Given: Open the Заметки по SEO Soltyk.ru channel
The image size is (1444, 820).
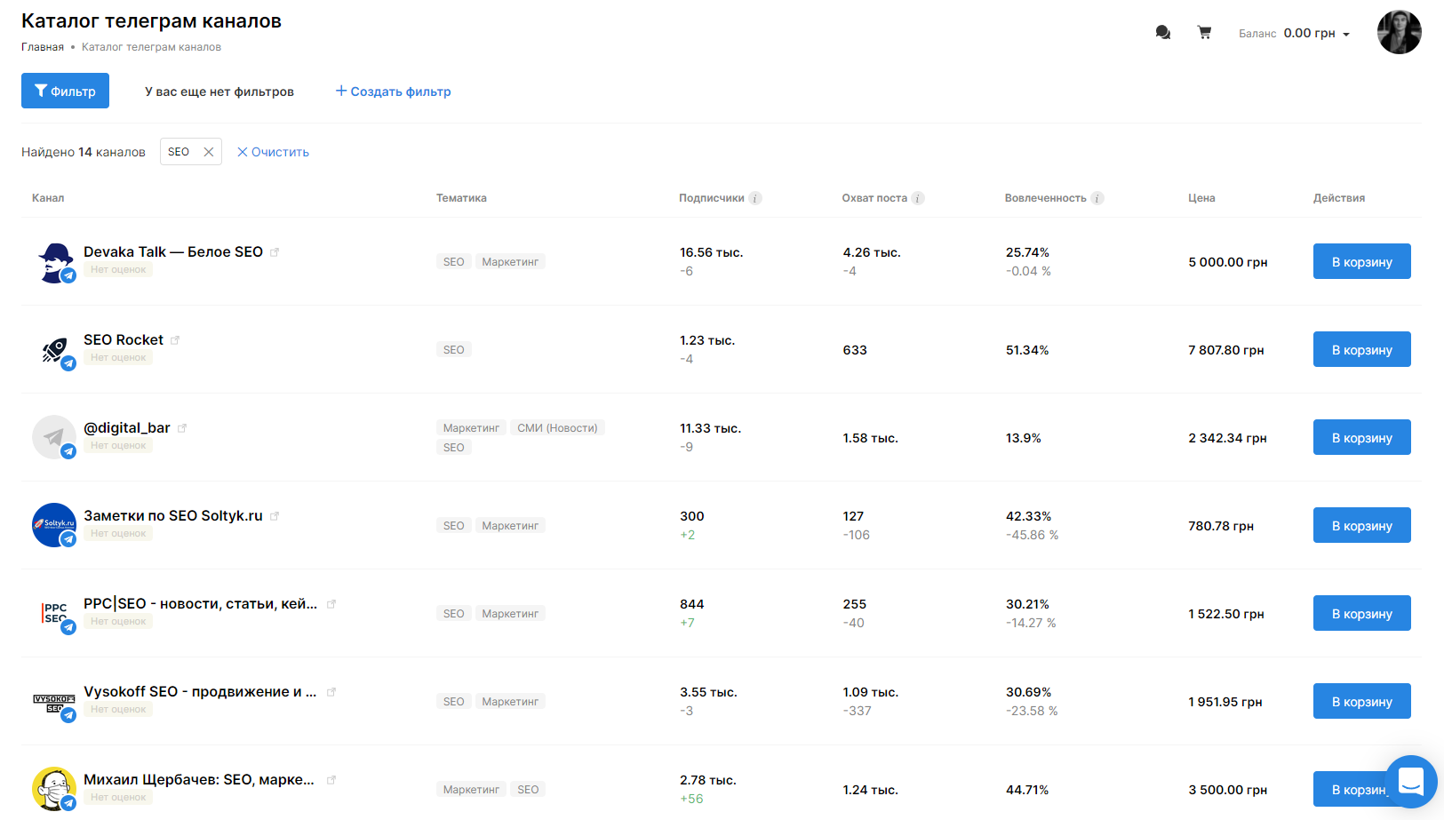Looking at the screenshot, I should (x=173, y=515).
